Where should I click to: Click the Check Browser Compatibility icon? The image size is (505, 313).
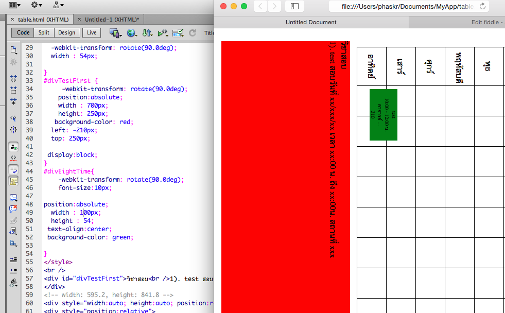pyautogui.click(x=178, y=33)
